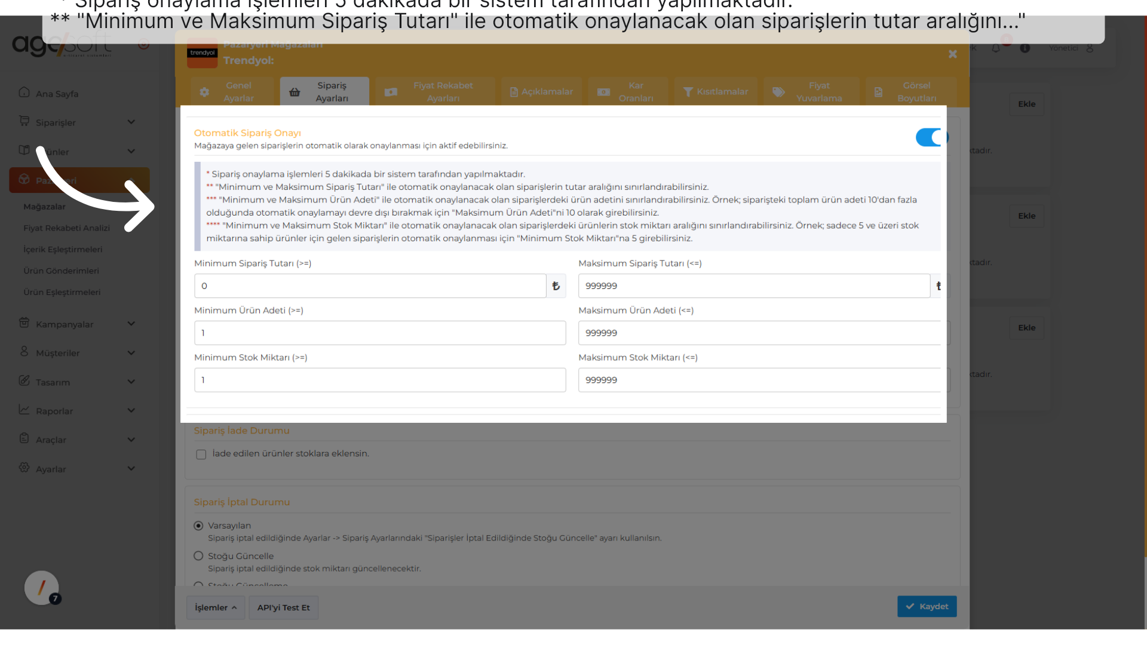Click the basket icon on Sipariş Ayarları tab
Viewport: 1147px width, 645px height.
pos(295,92)
